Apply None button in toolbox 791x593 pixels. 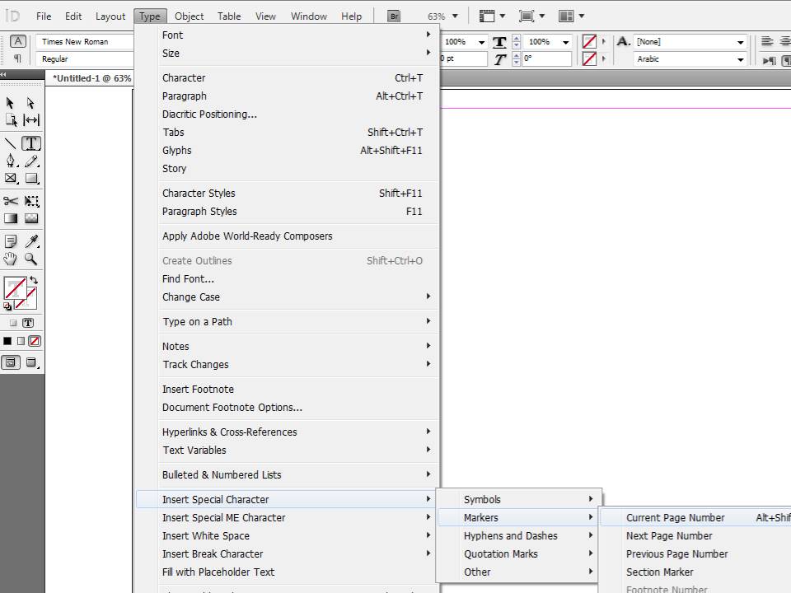35,341
